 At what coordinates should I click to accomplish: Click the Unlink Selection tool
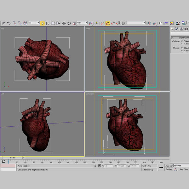[x=20, y=23]
